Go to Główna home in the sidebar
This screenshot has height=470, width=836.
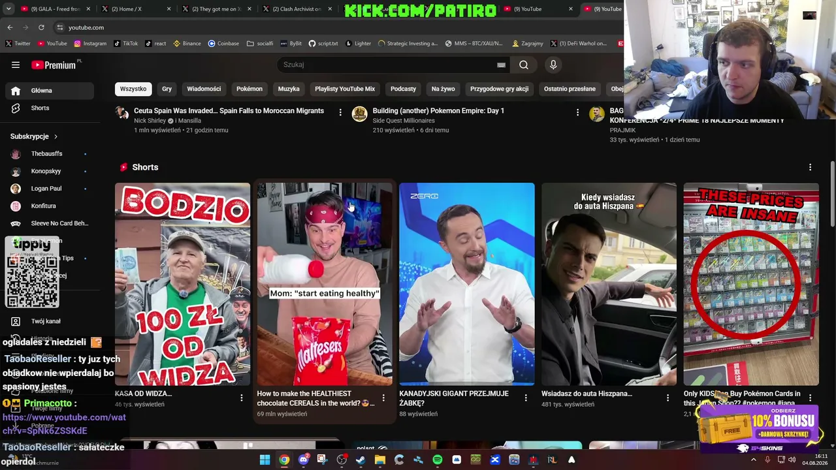pos(51,91)
